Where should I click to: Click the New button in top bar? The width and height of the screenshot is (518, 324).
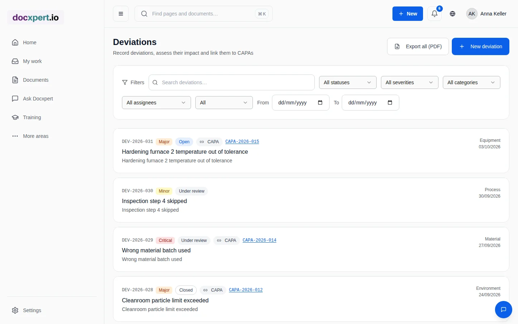408,14
